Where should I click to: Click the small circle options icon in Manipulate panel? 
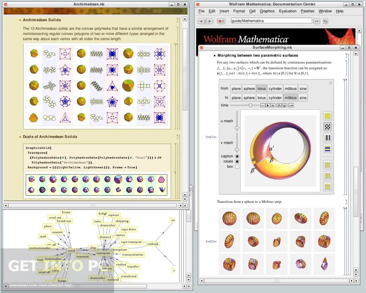(x=331, y=83)
